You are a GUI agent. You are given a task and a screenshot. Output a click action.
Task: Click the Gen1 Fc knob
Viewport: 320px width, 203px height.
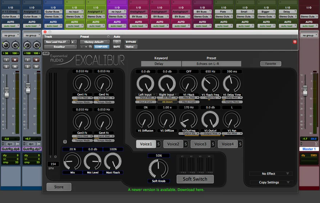click(82, 83)
